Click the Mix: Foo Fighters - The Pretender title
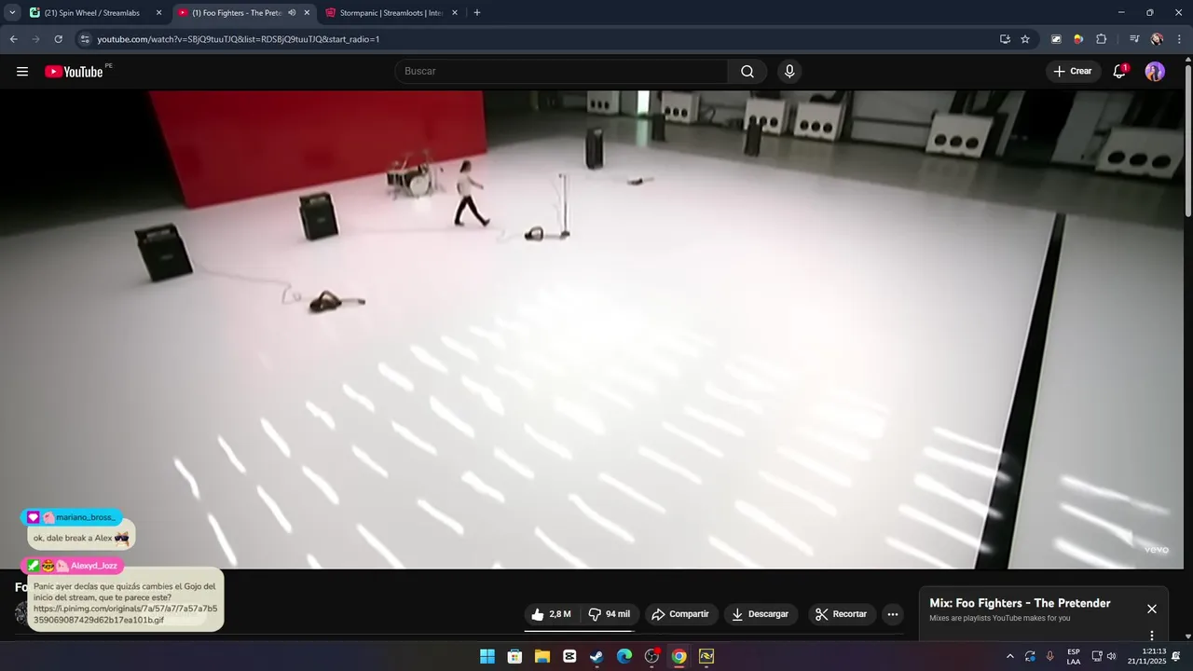 [1020, 603]
